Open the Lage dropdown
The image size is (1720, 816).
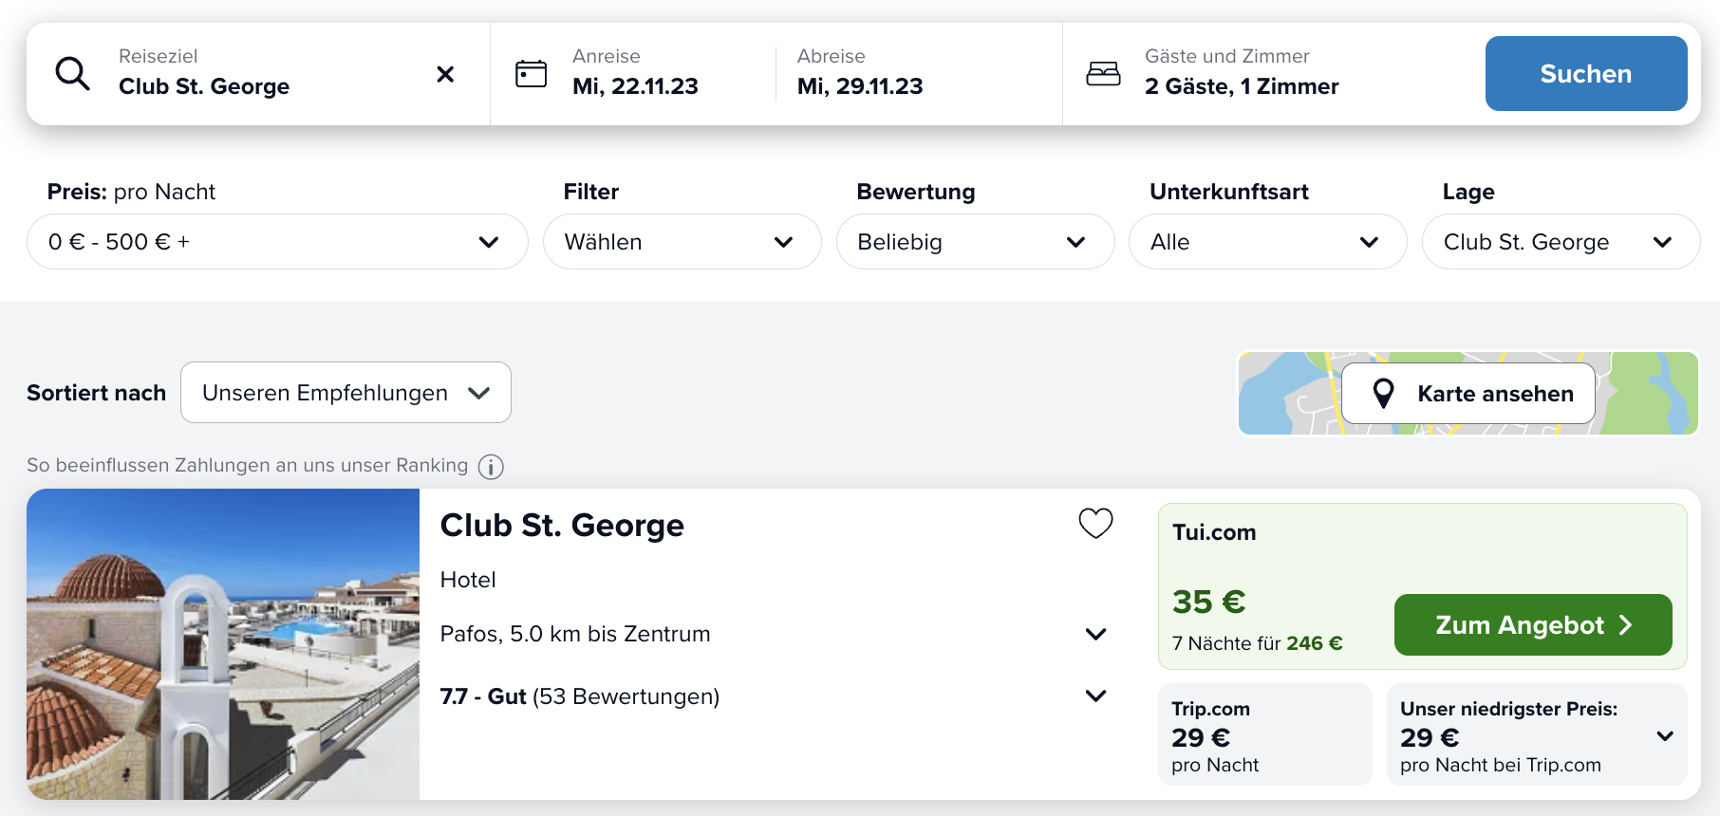click(1561, 242)
